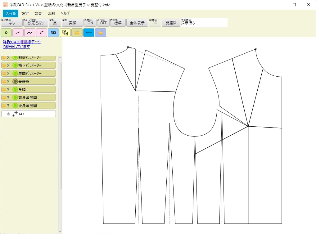Toggle 方向示 OFF button
Screen dimensions: 316x234
coord(103,23)
